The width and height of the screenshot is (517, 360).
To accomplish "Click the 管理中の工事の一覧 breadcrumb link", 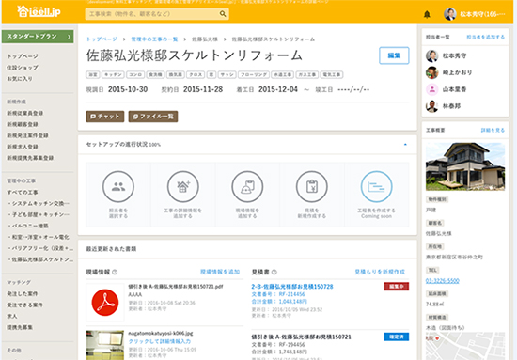I will point(154,39).
